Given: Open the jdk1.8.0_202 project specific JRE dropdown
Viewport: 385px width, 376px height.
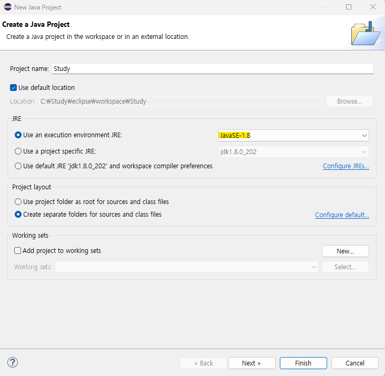Looking at the screenshot, I should point(293,151).
